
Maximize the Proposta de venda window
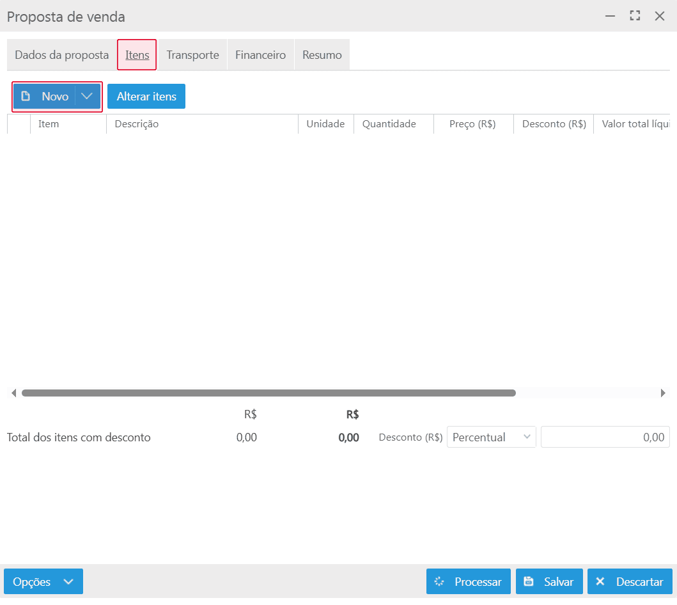[635, 16]
